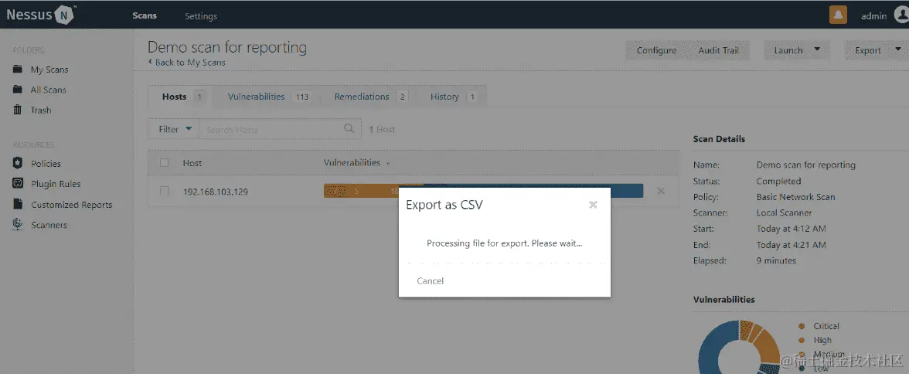
Task: Click the 'Export as CSV' dialog title
Action: (444, 205)
